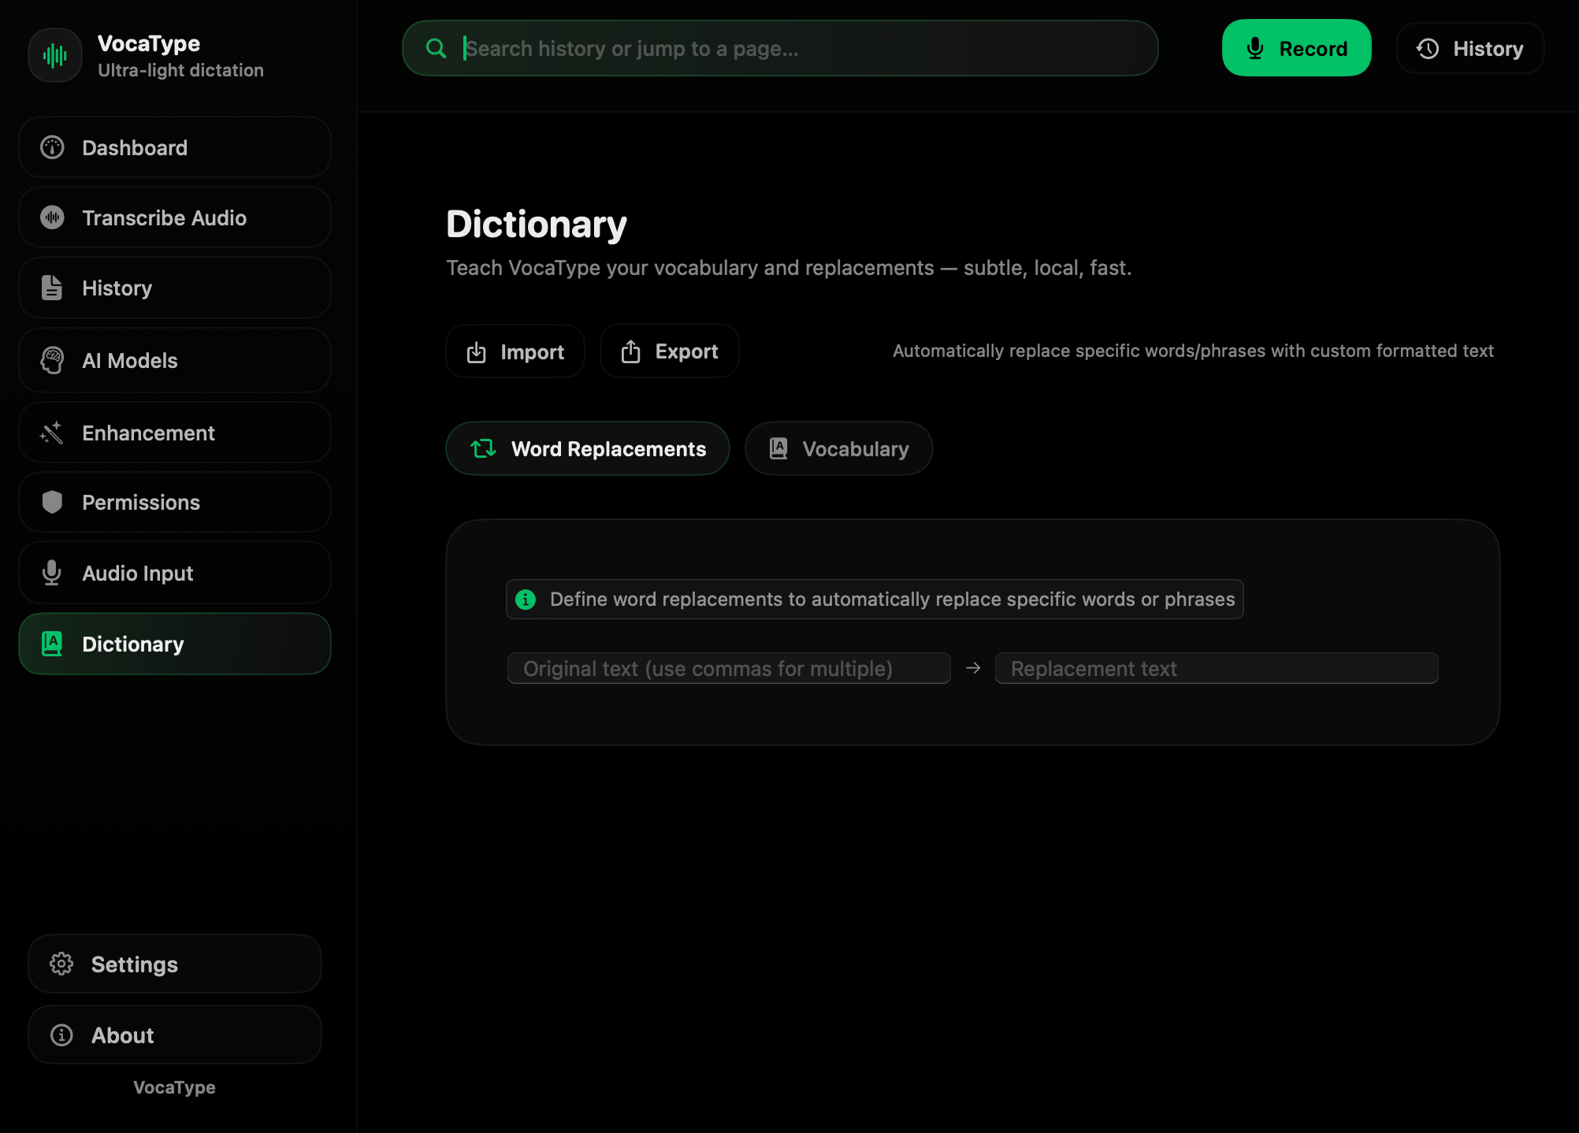Screen dimensions: 1579x1133
Task: Focus the Original text input field
Action: point(728,668)
